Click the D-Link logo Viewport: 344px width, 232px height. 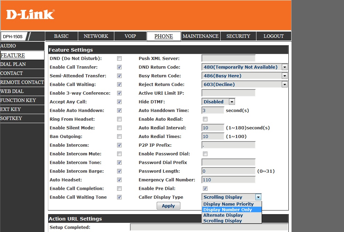click(30, 15)
